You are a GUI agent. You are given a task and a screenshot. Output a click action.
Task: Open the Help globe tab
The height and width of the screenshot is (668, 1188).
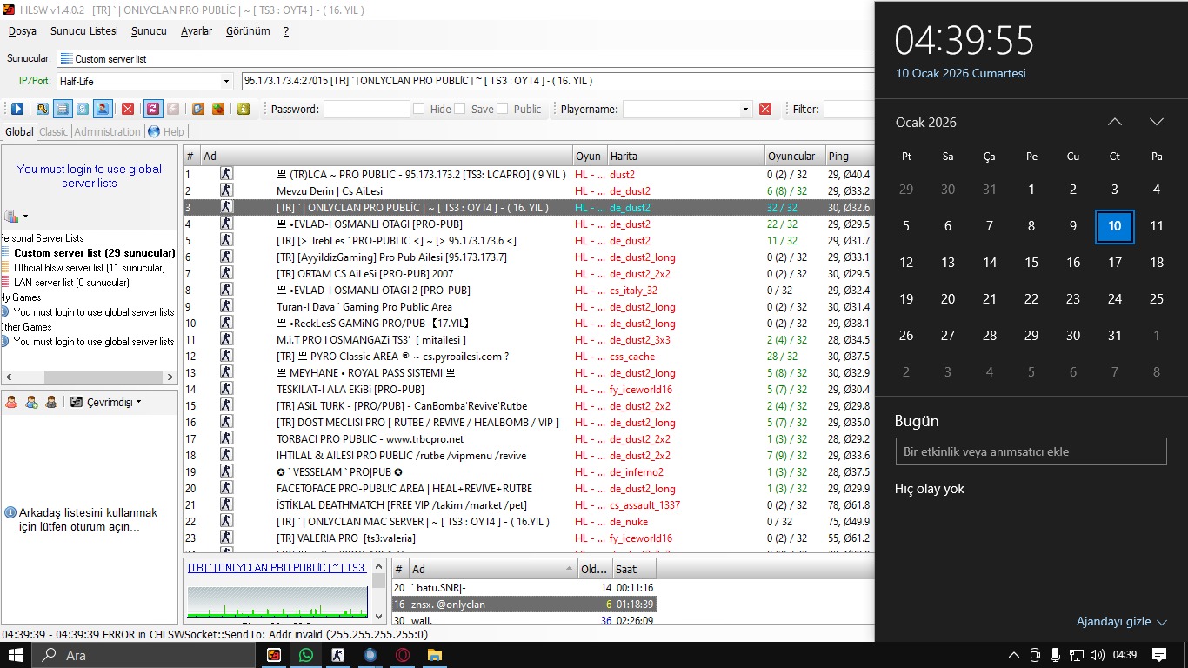(x=166, y=131)
